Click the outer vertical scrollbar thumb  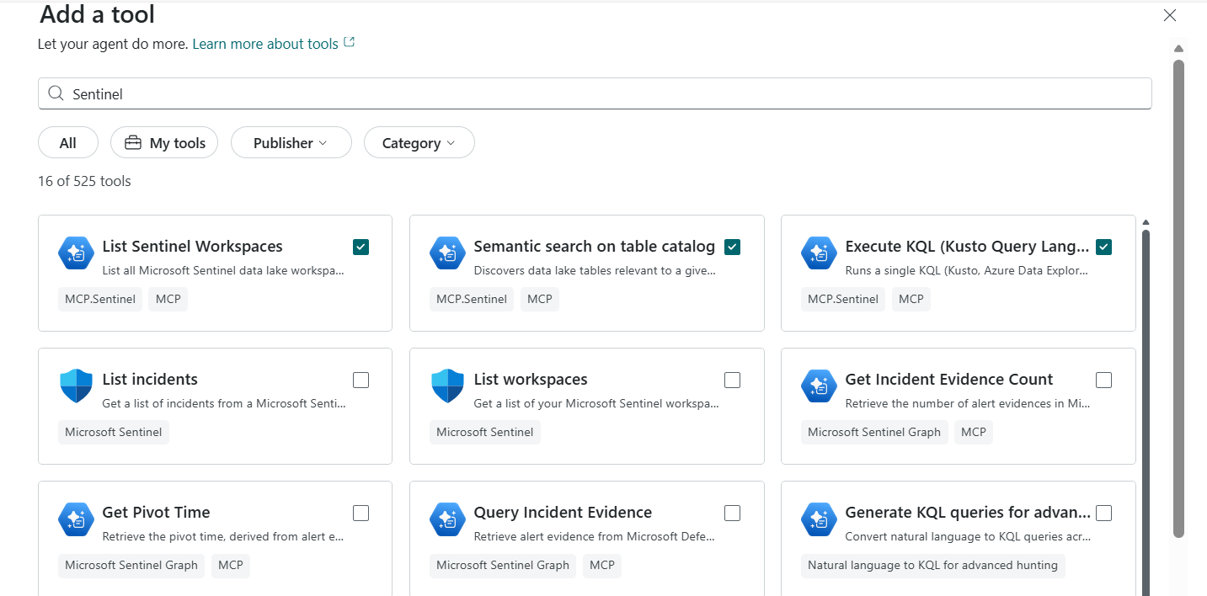click(x=1178, y=295)
